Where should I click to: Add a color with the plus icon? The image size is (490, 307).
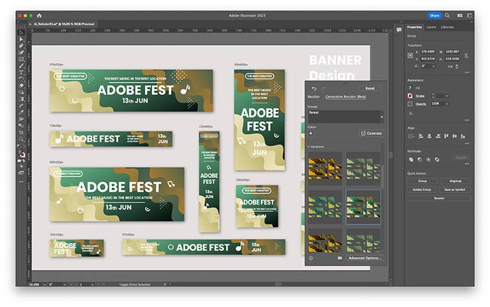click(x=311, y=133)
